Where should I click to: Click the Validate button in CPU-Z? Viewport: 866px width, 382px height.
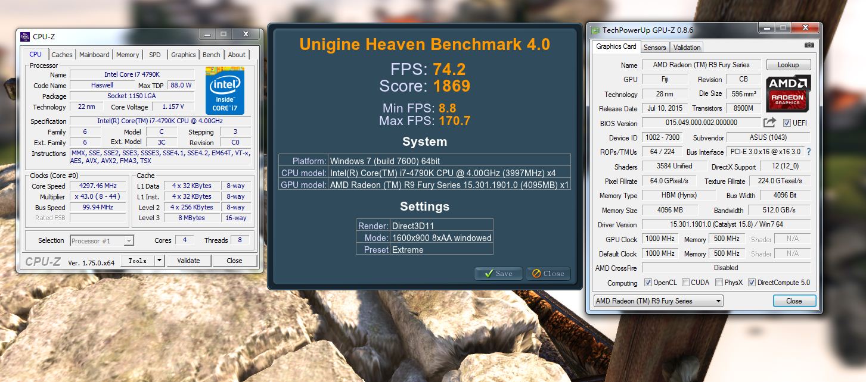pos(188,261)
